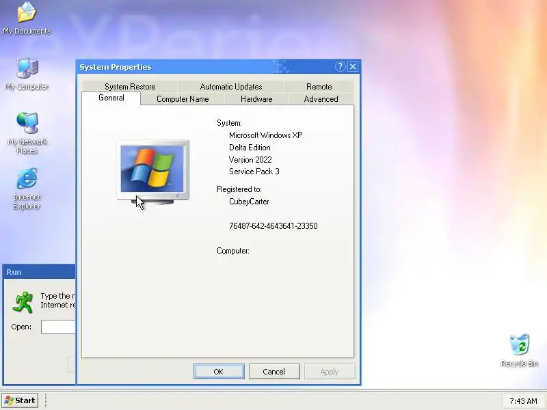Image resolution: width=547 pixels, height=410 pixels.
Task: Select My Network Places desktop icon
Action: click(27, 133)
